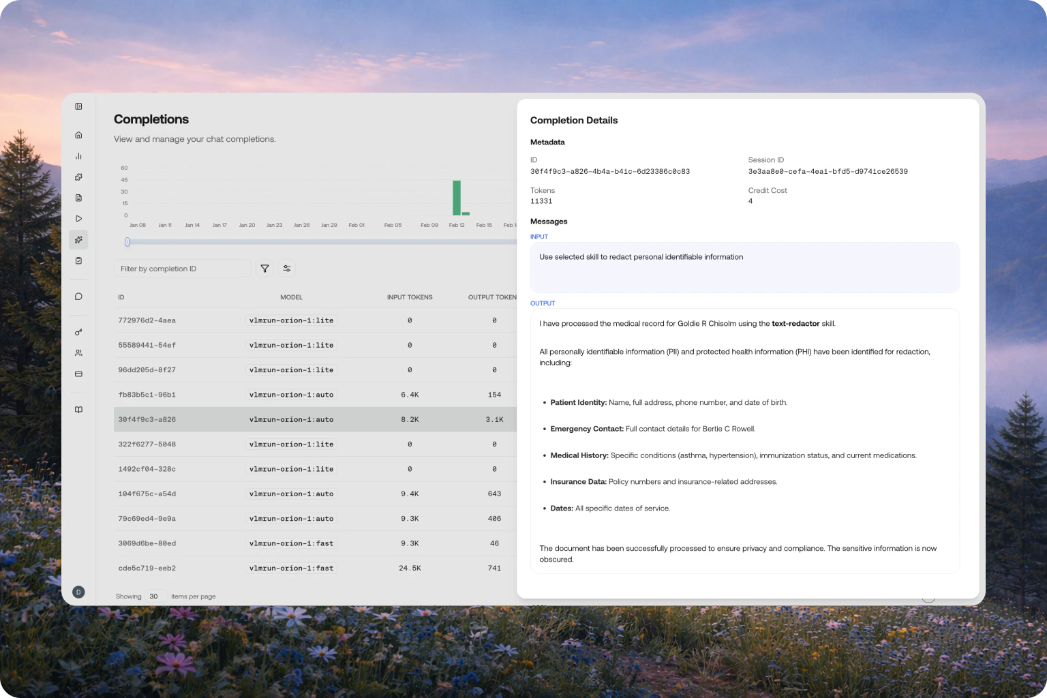Screen dimensions: 1047x698
Task: Toggle the sidebar panel icon
Action: click(x=78, y=106)
